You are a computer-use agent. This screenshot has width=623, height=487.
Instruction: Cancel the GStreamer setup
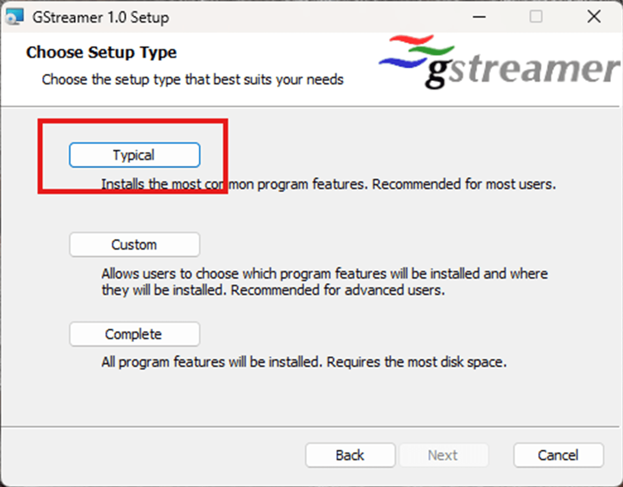click(x=558, y=455)
